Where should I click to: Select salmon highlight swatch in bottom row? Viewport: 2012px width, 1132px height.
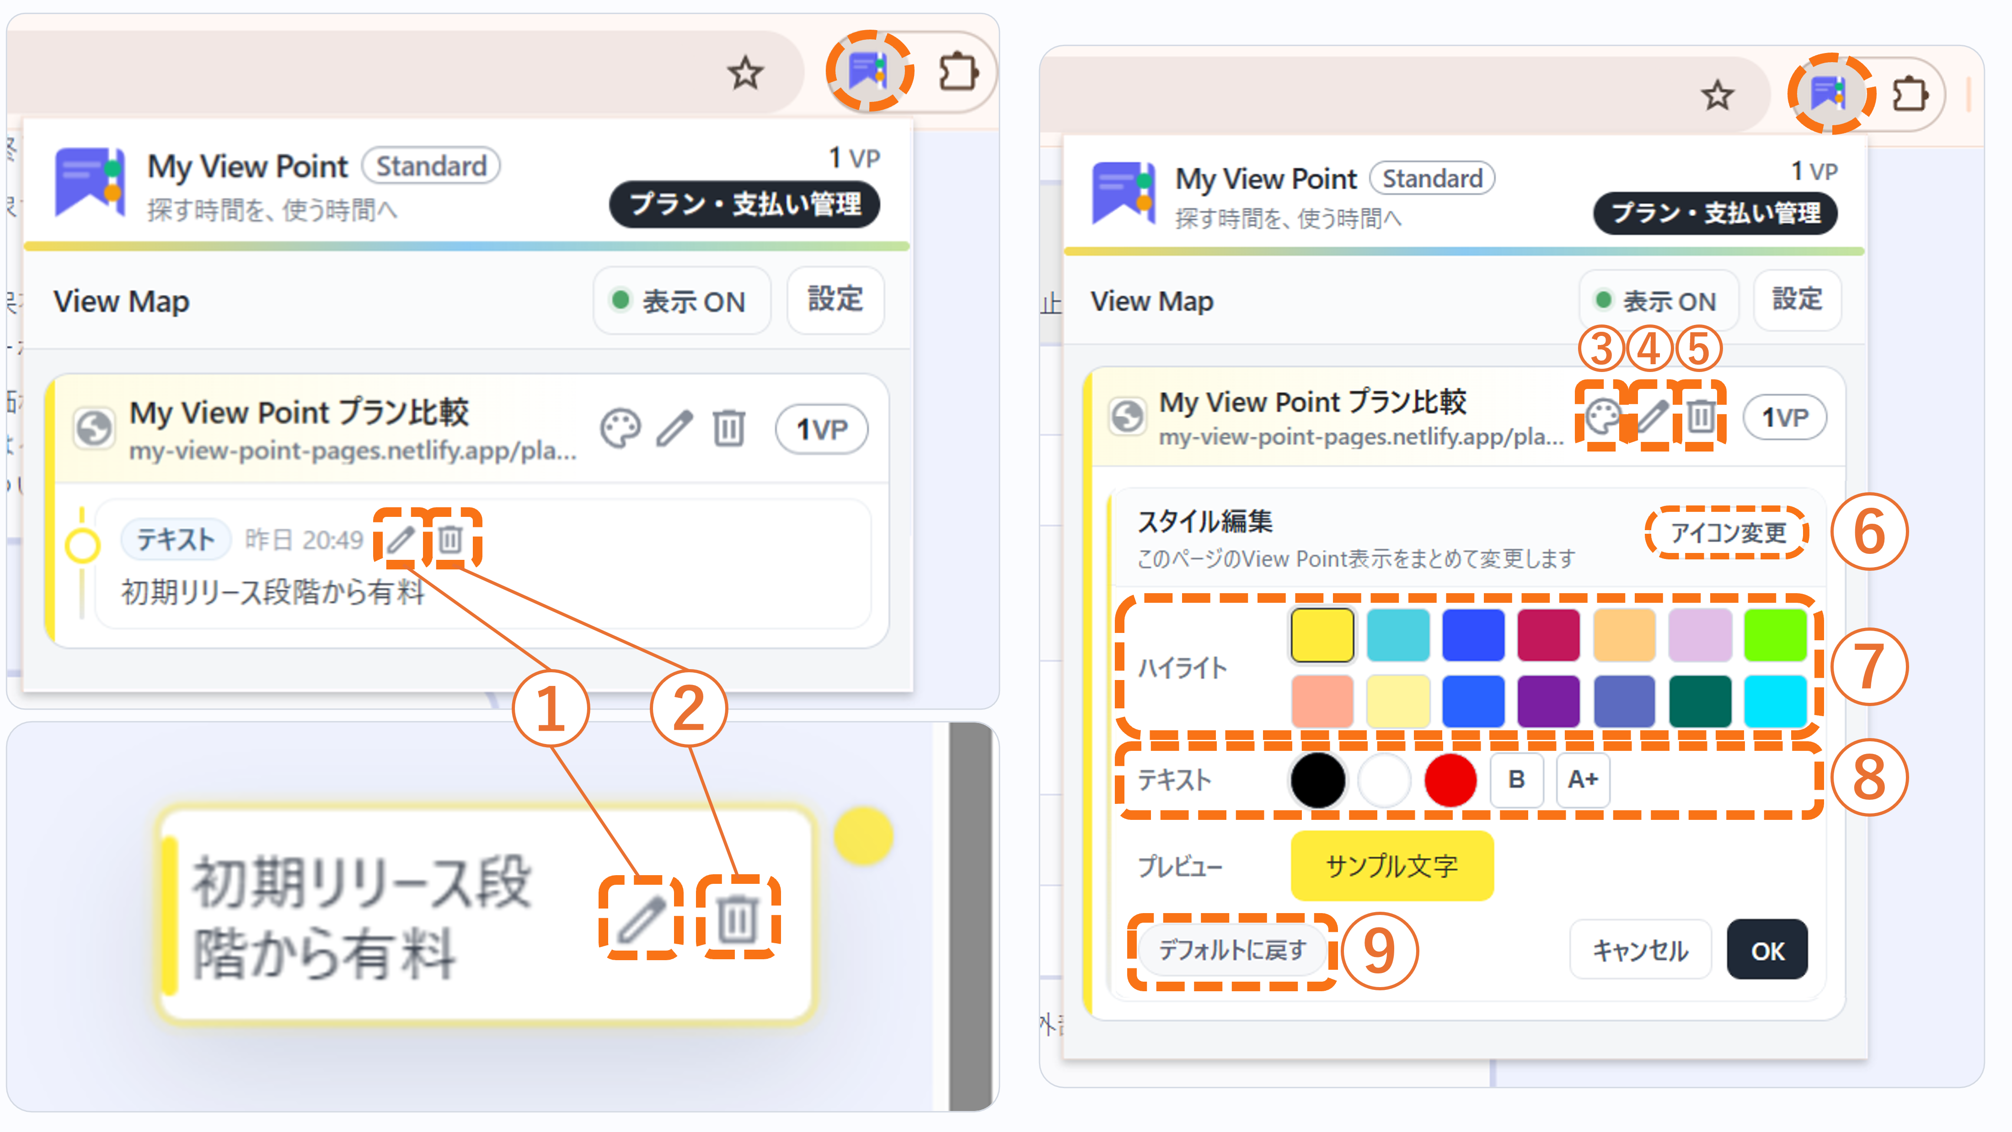point(1322,701)
